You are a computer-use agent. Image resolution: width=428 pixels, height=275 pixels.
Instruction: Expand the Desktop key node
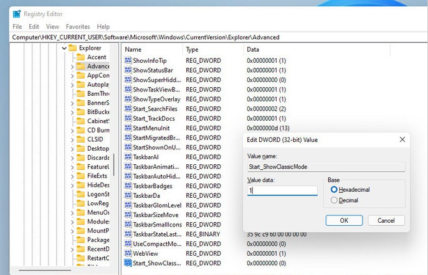(x=72, y=149)
